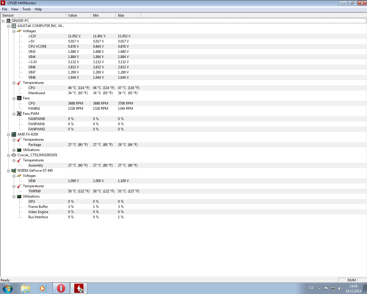367x294 pixels.
Task: Collapse the Fans group
Action: 14,98
